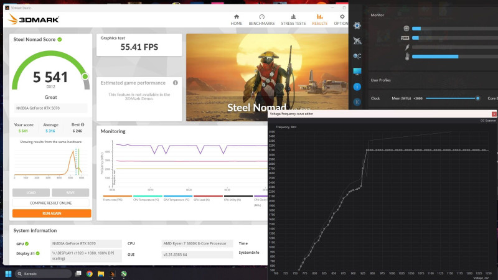Toggle the GPU Load (%) legend item
This screenshot has width=498, height=280.
(x=208, y=198)
